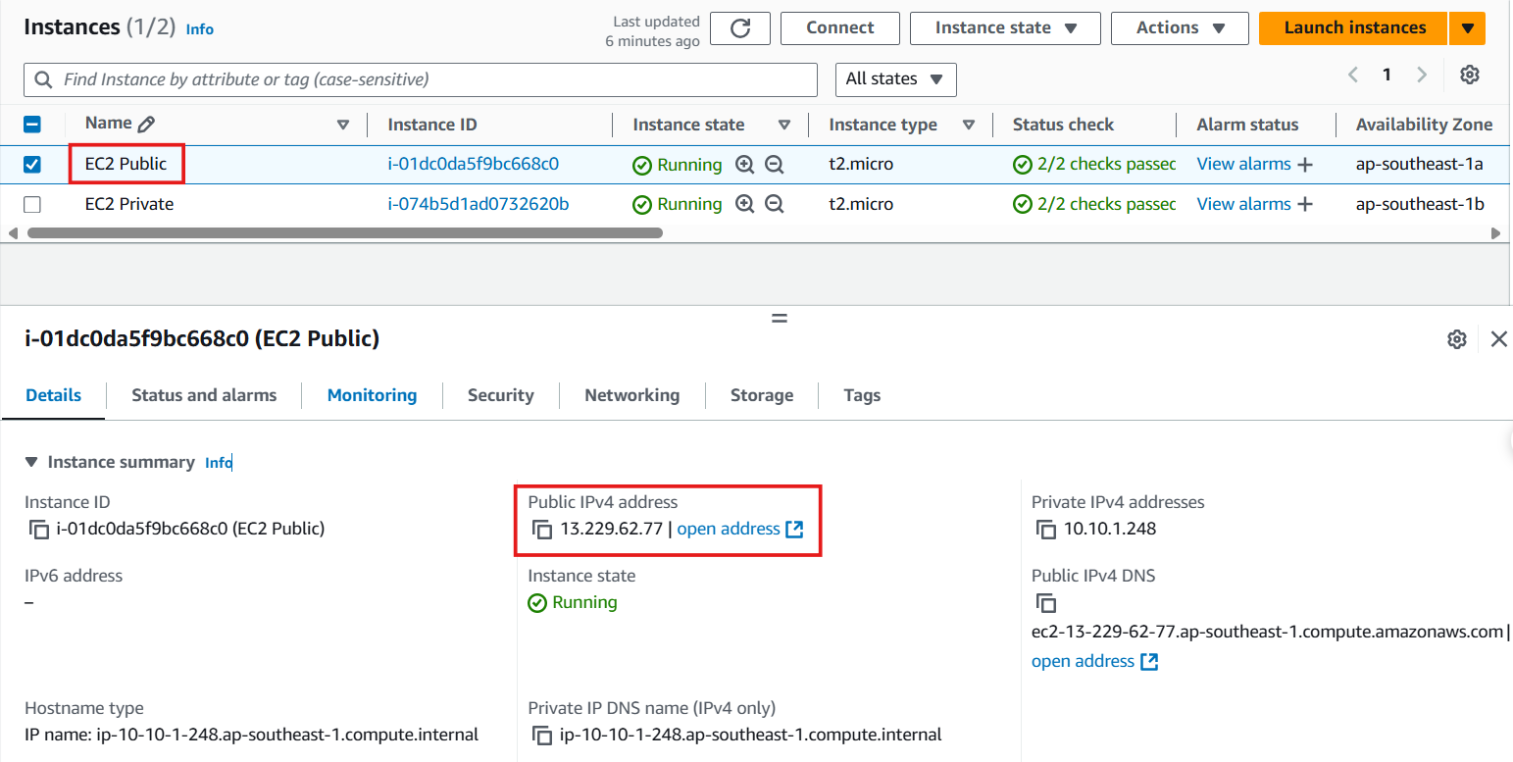Open instance ID i-01dc0da5f9bc668c0 link
1513x762 pixels.
click(x=473, y=165)
